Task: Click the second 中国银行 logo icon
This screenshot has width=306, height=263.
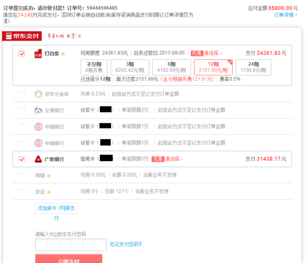Action: [38, 143]
